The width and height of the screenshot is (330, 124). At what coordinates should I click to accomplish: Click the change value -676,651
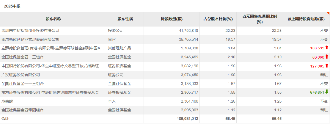[317, 93]
